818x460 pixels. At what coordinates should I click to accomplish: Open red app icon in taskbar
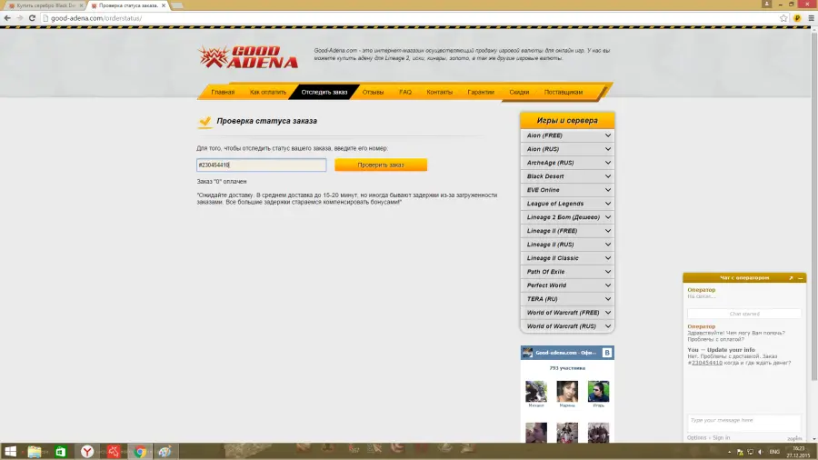tap(114, 452)
